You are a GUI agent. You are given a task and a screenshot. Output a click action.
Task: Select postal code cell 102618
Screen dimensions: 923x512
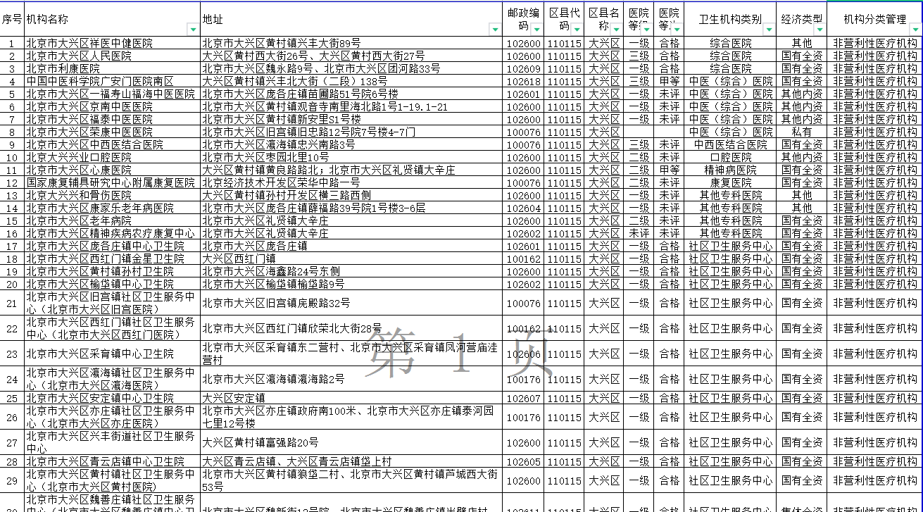(x=523, y=81)
